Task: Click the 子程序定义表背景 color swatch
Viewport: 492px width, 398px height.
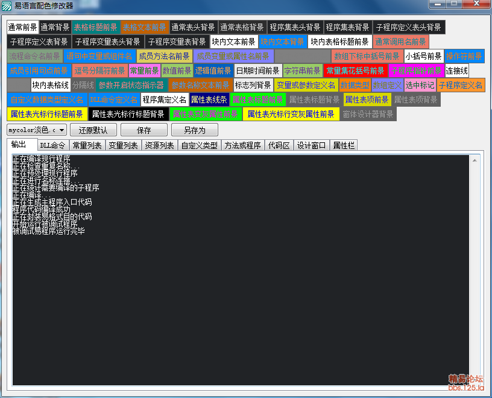Action: [39, 42]
